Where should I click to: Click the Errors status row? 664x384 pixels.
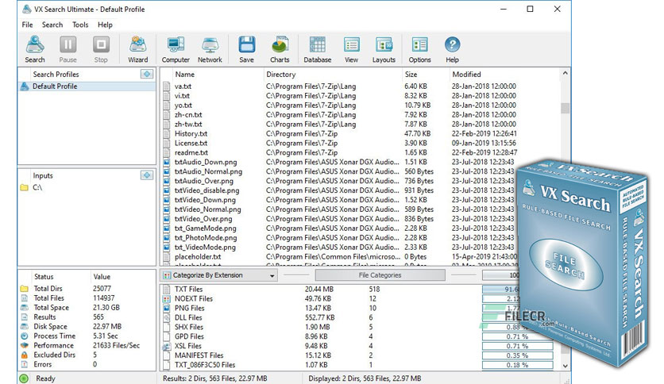coord(87,364)
